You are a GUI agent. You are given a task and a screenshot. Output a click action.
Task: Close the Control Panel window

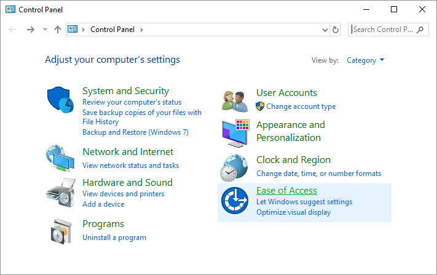click(422, 9)
